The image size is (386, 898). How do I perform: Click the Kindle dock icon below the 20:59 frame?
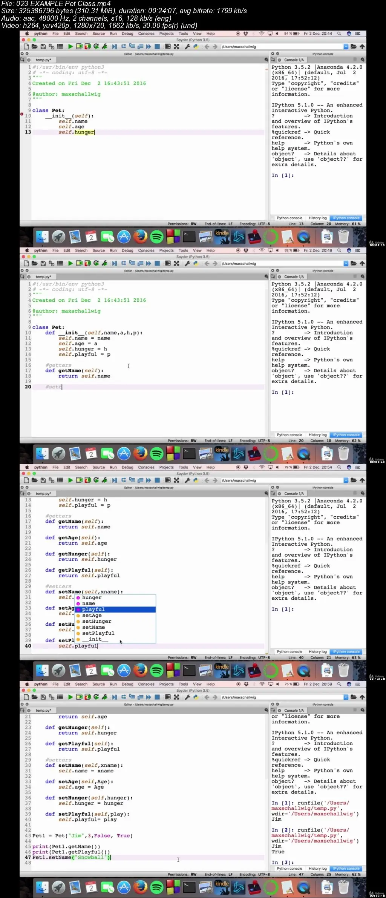[222, 887]
